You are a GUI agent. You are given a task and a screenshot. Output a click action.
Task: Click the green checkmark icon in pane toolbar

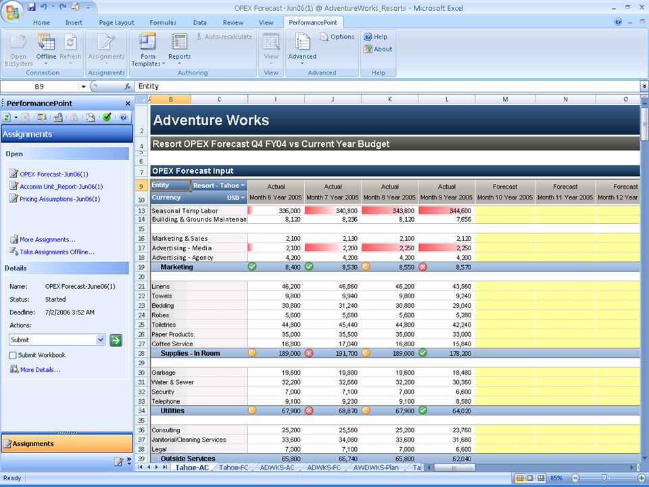[x=107, y=117]
